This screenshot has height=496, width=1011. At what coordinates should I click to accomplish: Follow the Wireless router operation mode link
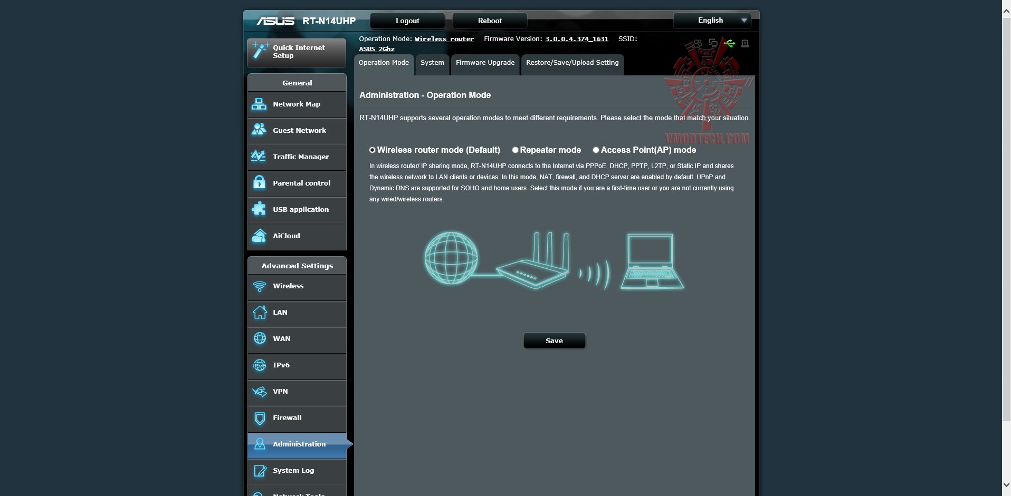pyautogui.click(x=444, y=39)
